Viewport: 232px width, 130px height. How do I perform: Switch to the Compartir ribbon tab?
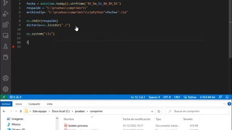pyautogui.click(x=34, y=104)
